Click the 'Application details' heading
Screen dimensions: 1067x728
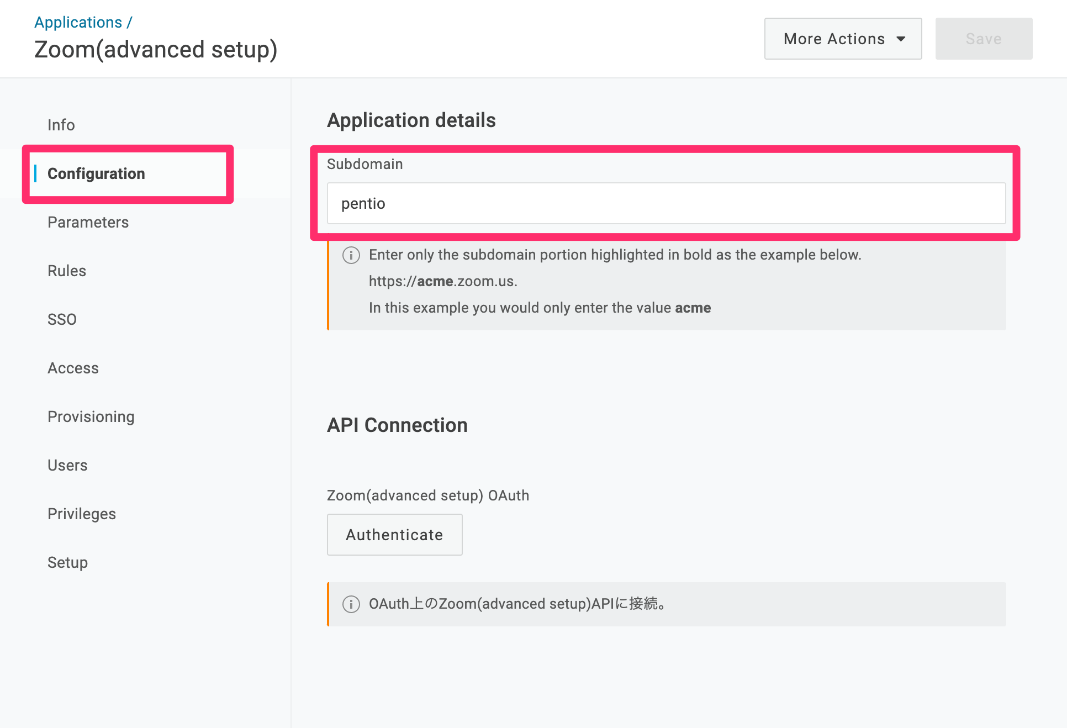click(x=411, y=120)
